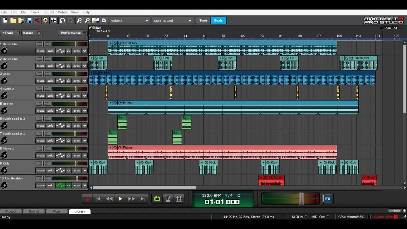The height and width of the screenshot is (229, 407).
Task: Add a new track with +Track button
Action: pos(11,33)
